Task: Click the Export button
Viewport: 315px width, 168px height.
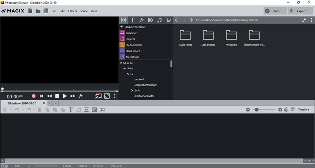Action: pos(300,11)
